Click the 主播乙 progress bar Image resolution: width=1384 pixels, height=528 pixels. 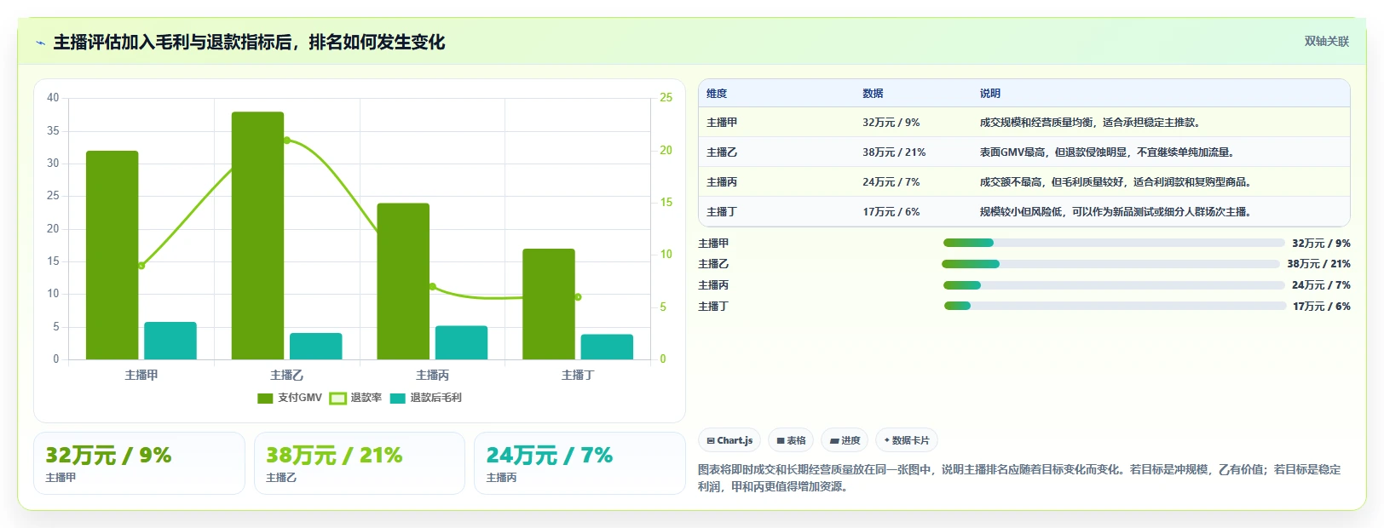(x=1110, y=264)
